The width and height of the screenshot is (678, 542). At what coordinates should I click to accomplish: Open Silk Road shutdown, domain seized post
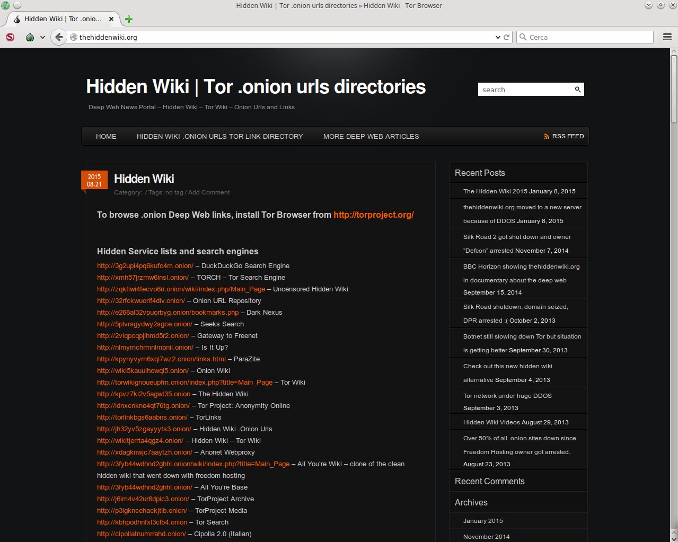coord(515,314)
